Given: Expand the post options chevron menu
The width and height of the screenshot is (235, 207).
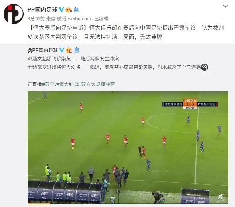Looking at the screenshot, I should pyautogui.click(x=225, y=6).
